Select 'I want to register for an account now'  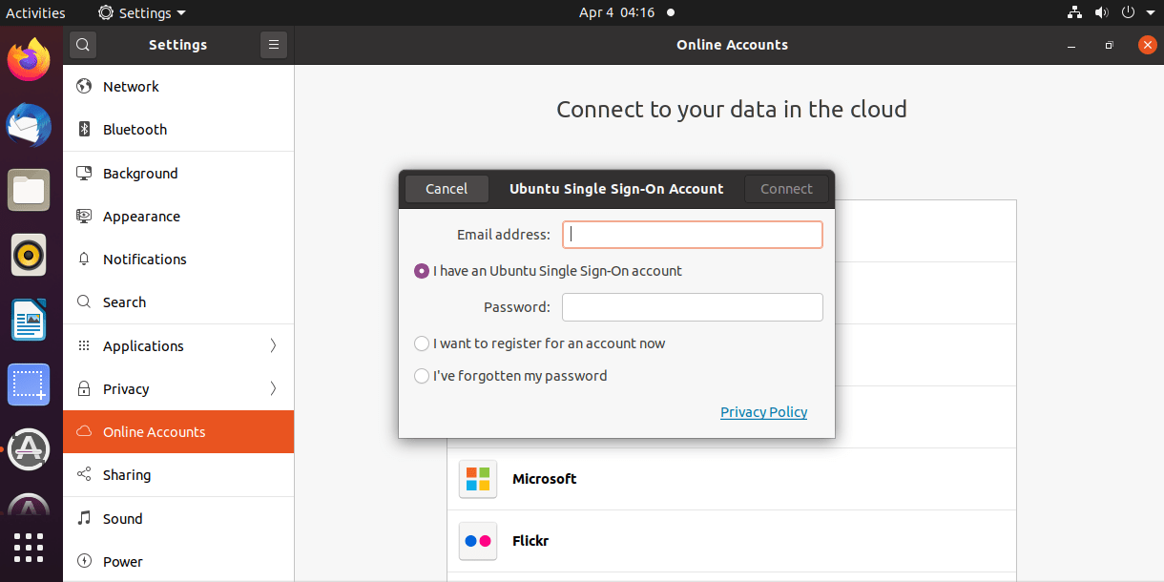click(x=422, y=343)
